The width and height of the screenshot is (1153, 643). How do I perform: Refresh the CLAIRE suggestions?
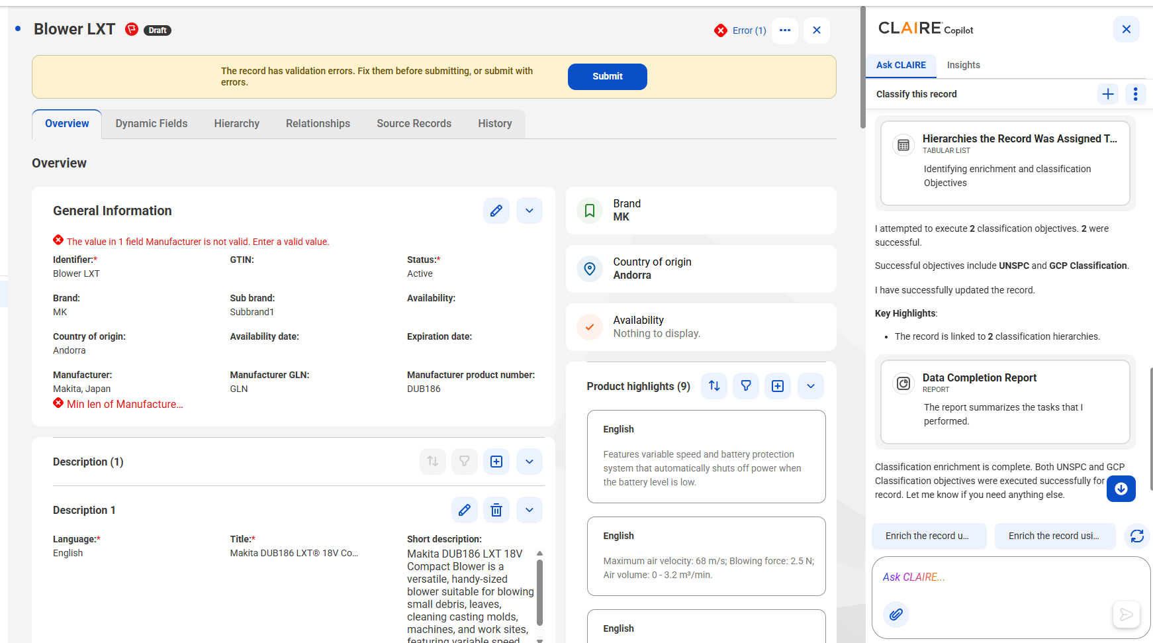(1137, 536)
